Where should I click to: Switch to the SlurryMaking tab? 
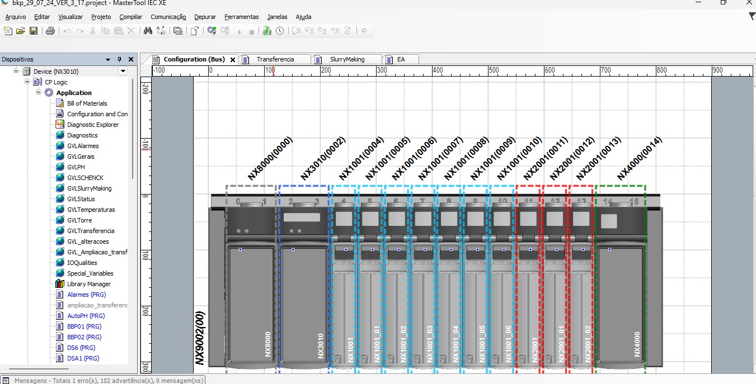point(347,59)
